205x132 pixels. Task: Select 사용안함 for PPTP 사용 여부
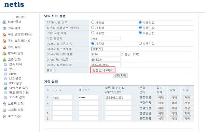[140, 22]
